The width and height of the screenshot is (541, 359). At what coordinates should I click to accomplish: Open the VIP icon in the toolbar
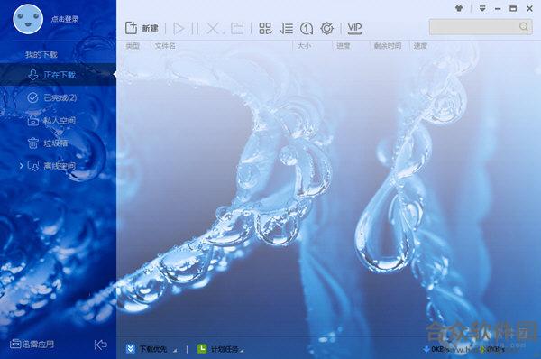point(354,28)
